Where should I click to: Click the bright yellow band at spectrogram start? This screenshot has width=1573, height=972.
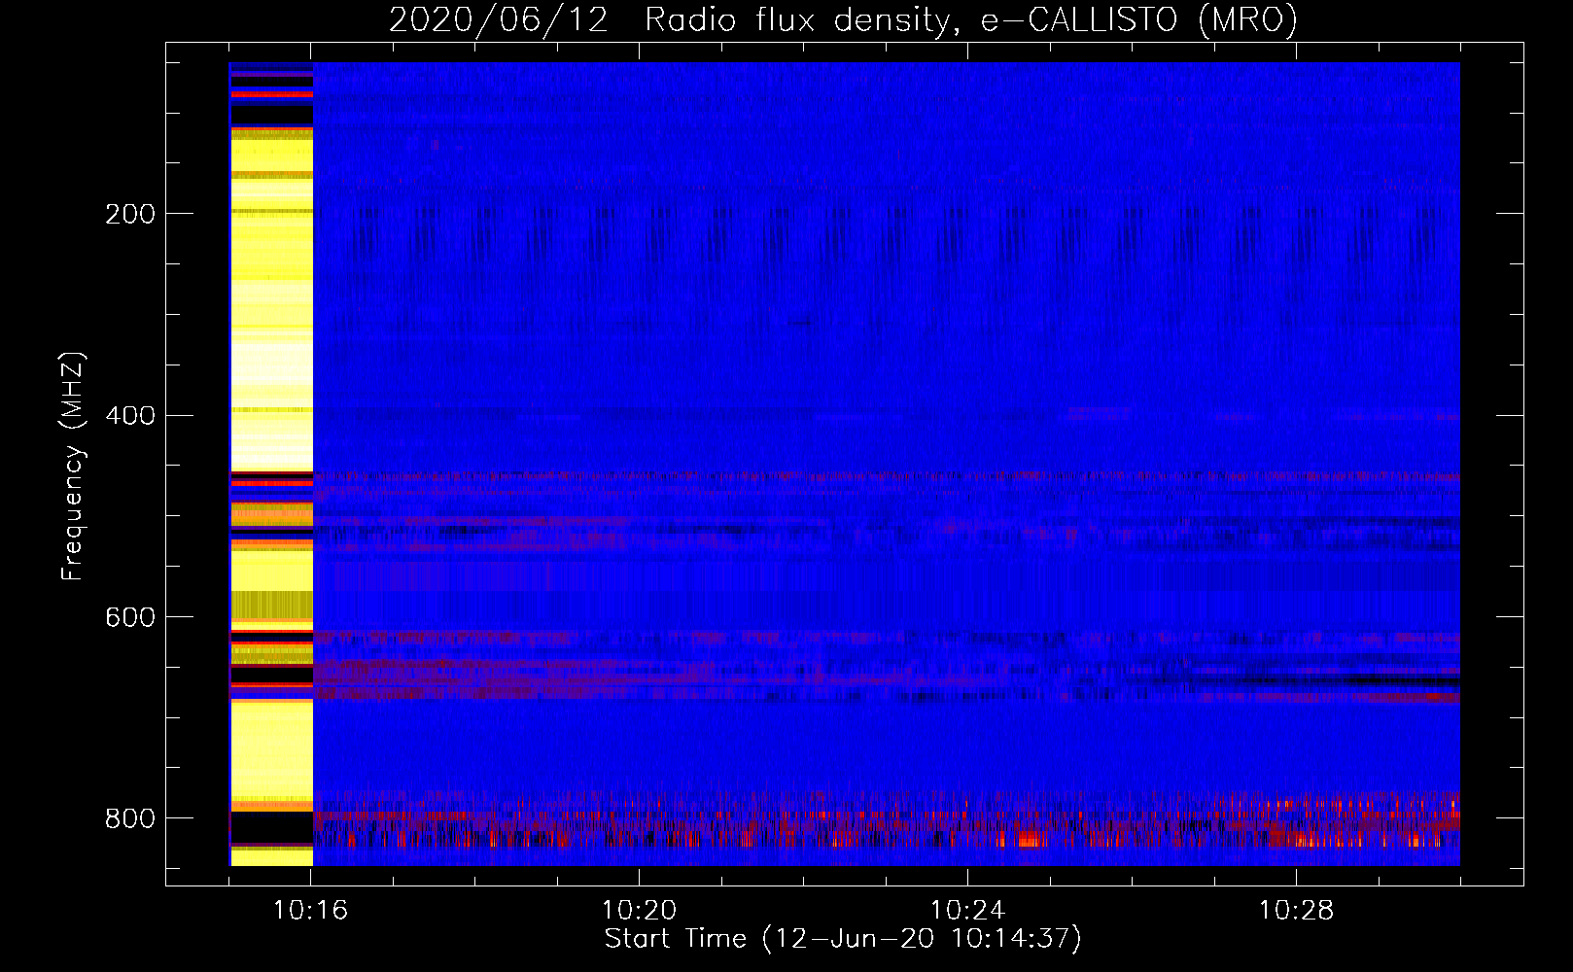point(271,465)
